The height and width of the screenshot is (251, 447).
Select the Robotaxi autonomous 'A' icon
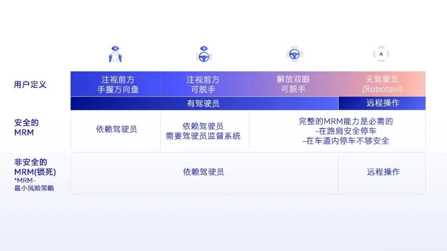[x=380, y=53]
